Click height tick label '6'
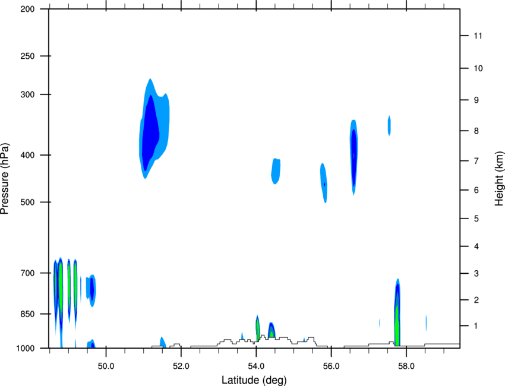The image size is (505, 386). 476,190
